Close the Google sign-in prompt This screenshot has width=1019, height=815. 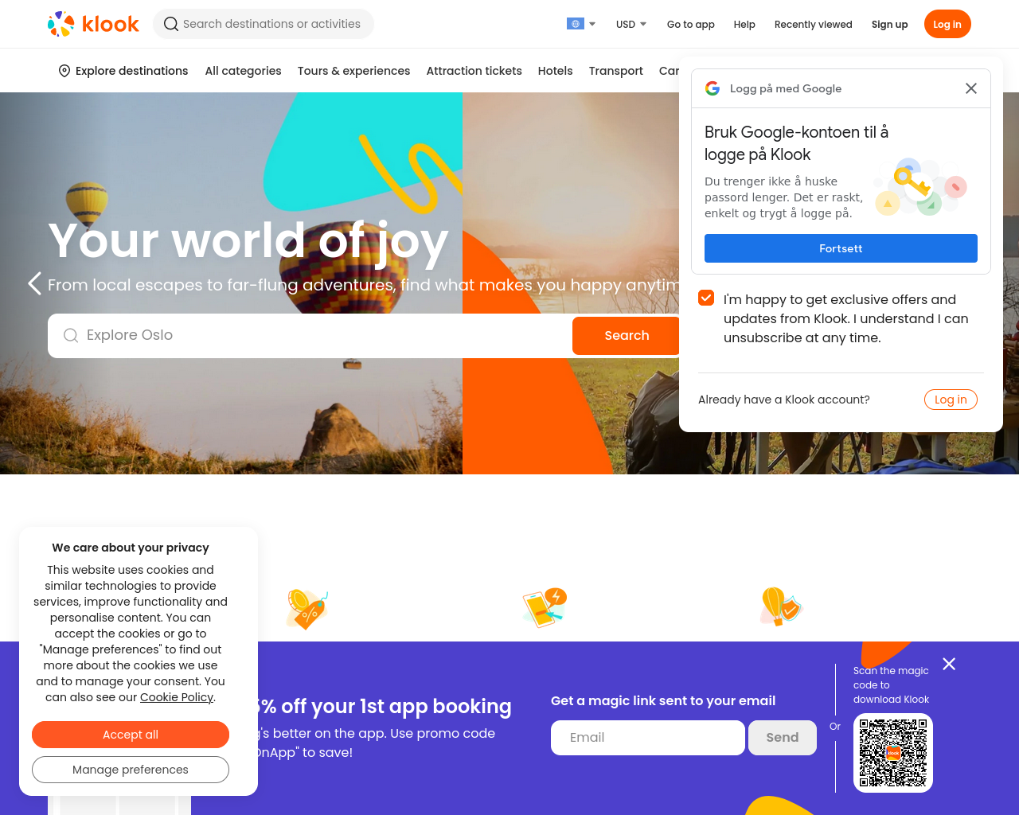point(971,88)
